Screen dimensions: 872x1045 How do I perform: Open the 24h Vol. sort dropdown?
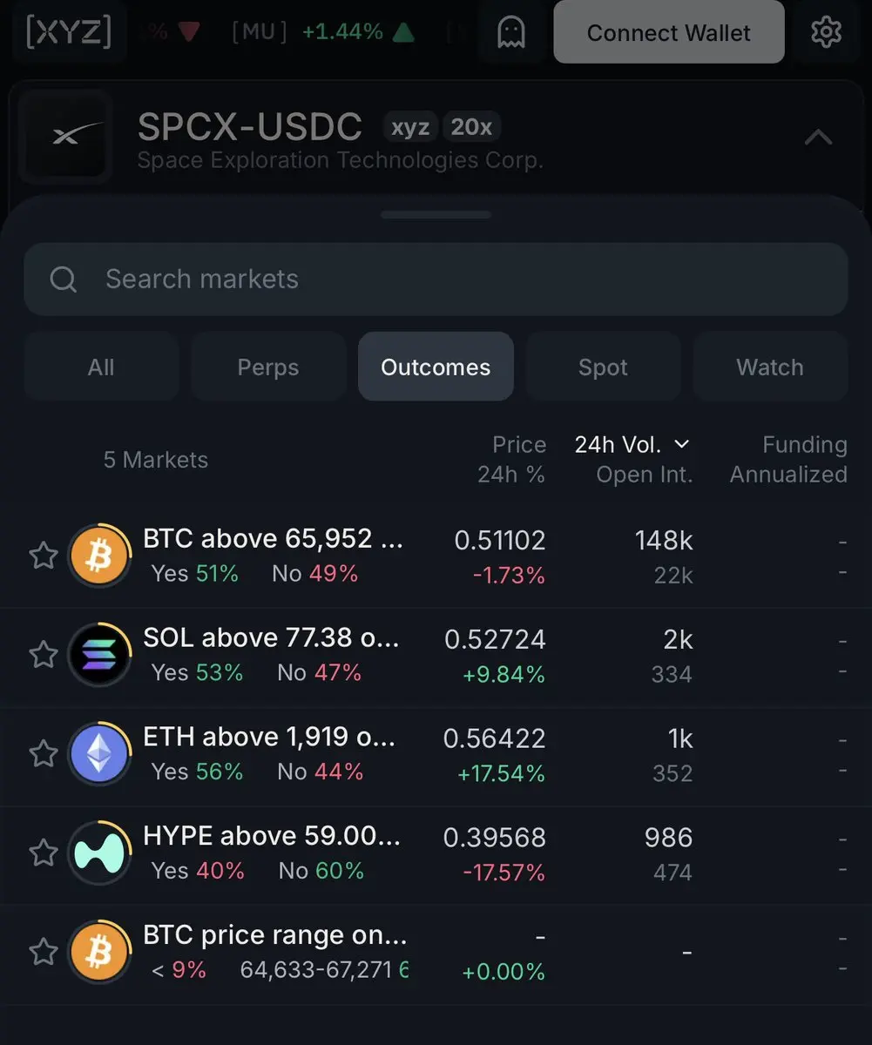[x=632, y=445]
